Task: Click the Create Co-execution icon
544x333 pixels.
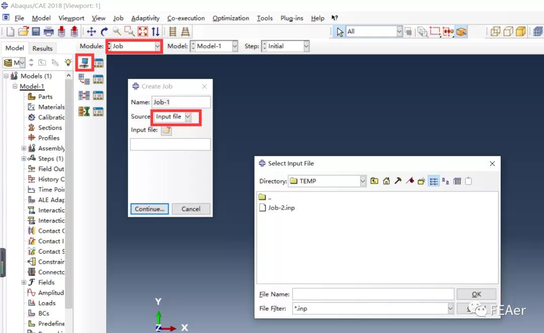Action: [84, 95]
